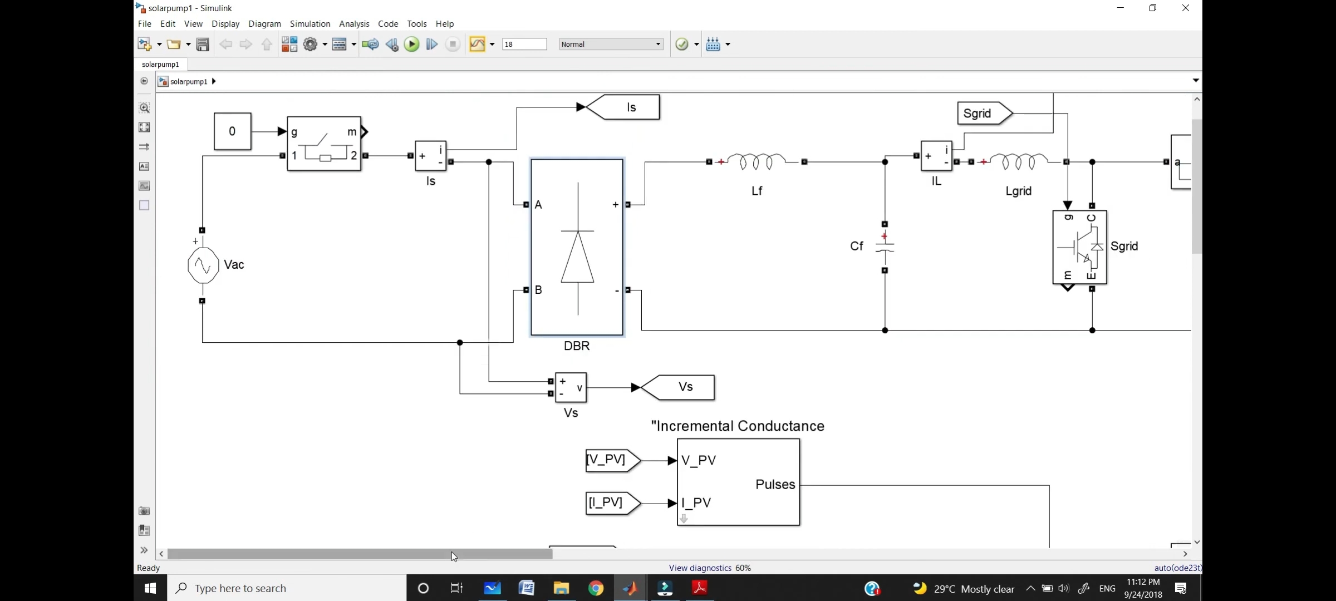Click the View diagnostics link
The height and width of the screenshot is (601, 1336).
point(699,567)
